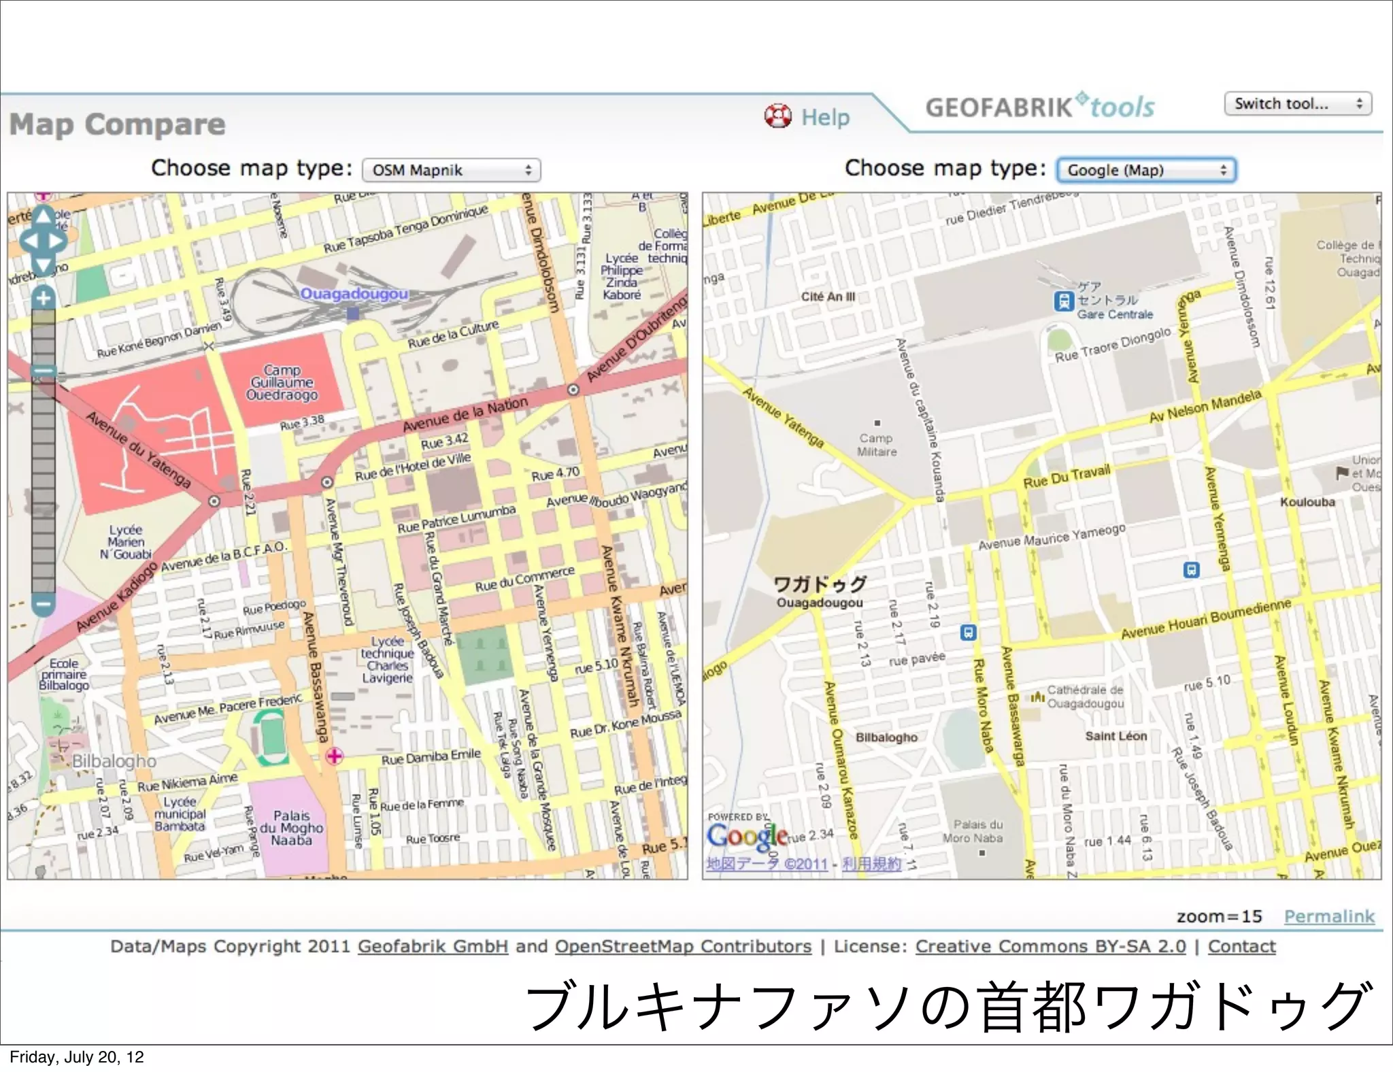
Task: Open the Switch tool dropdown
Action: (1297, 104)
